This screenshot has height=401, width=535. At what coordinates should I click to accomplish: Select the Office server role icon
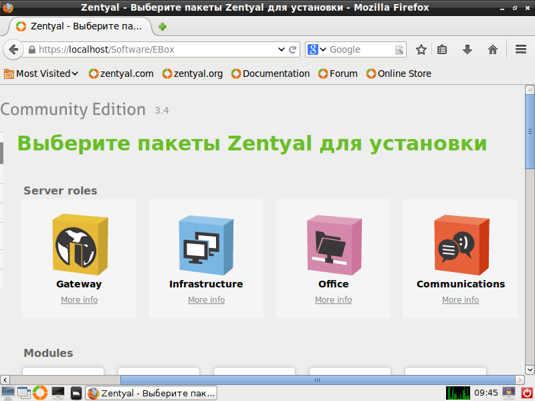point(334,245)
